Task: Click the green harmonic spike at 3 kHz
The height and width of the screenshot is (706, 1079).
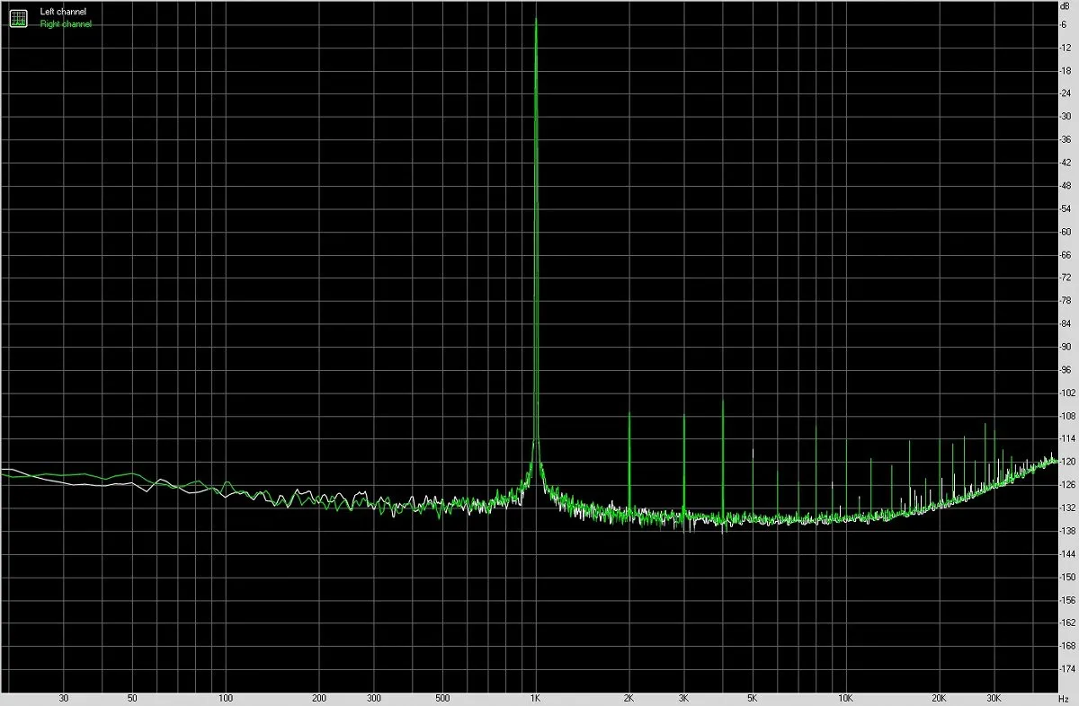Action: 684,463
